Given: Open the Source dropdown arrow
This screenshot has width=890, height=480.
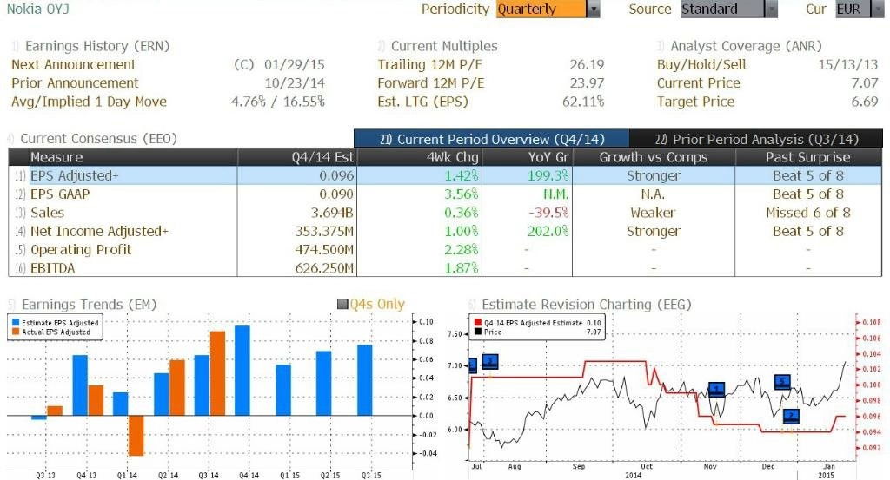Looking at the screenshot, I should pyautogui.click(x=771, y=9).
